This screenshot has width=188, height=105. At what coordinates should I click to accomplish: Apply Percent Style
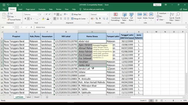click(97, 19)
